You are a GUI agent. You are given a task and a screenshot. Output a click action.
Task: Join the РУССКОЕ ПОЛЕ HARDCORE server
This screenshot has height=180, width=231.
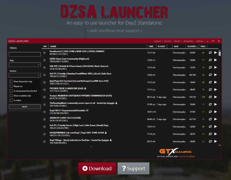pos(215,89)
